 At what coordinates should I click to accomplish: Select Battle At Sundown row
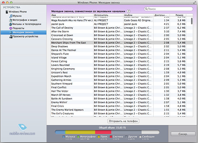(122, 99)
